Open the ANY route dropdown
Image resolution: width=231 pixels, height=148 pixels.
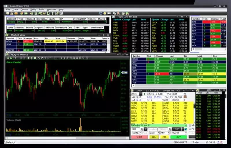coord(169,133)
